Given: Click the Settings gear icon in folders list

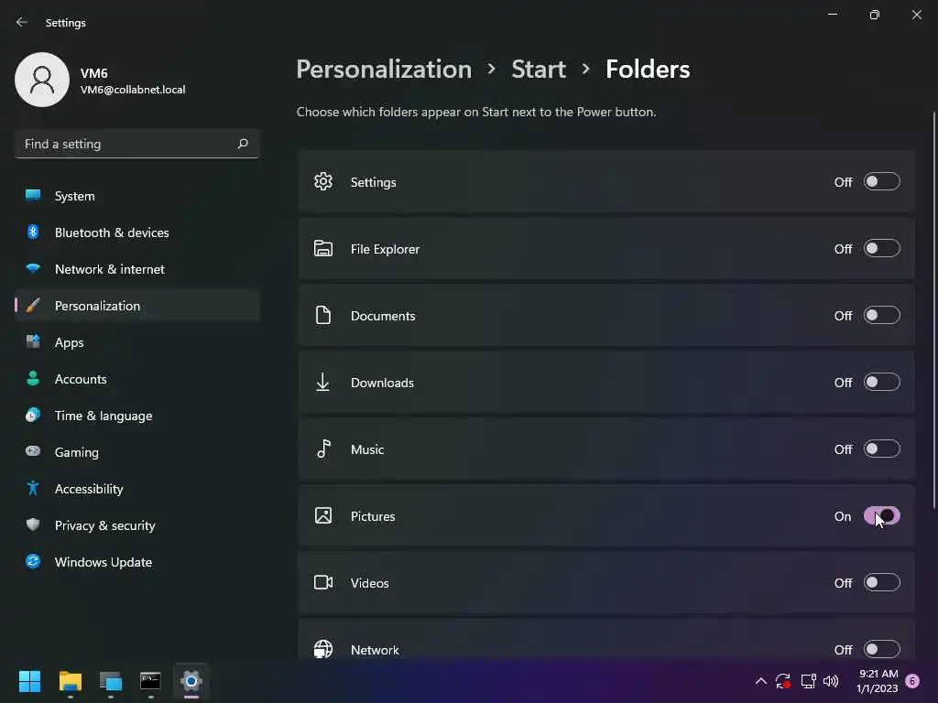Looking at the screenshot, I should tap(323, 182).
